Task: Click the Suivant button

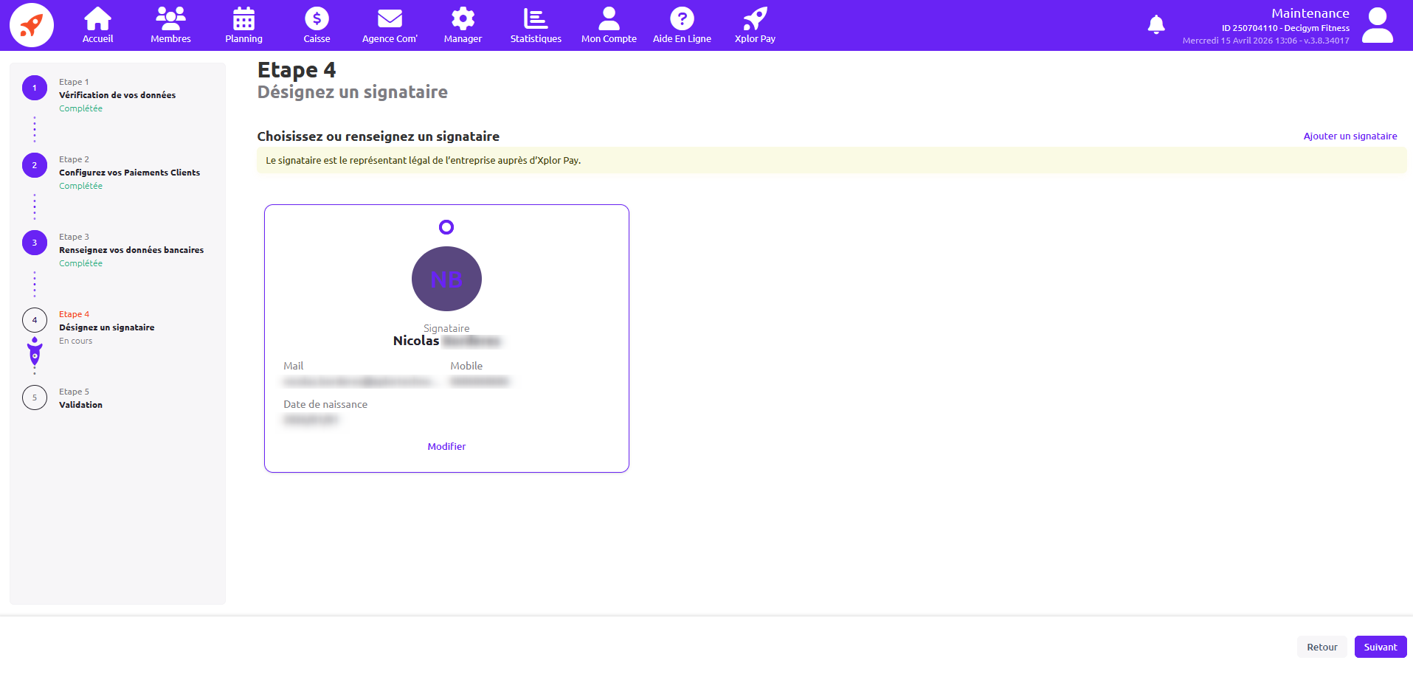Action: point(1380,647)
